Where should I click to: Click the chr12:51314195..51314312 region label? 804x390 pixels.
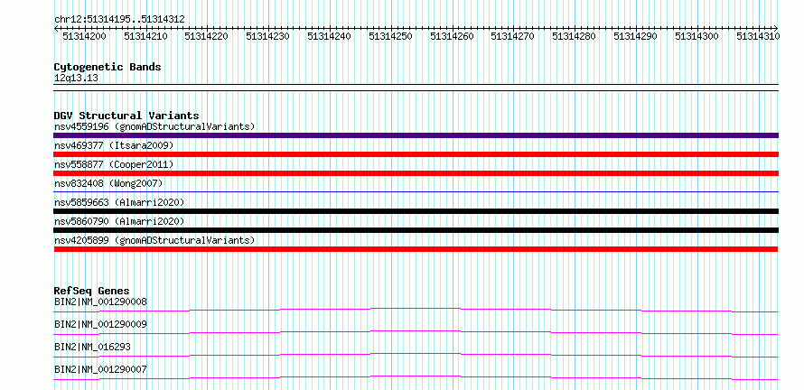click(119, 19)
